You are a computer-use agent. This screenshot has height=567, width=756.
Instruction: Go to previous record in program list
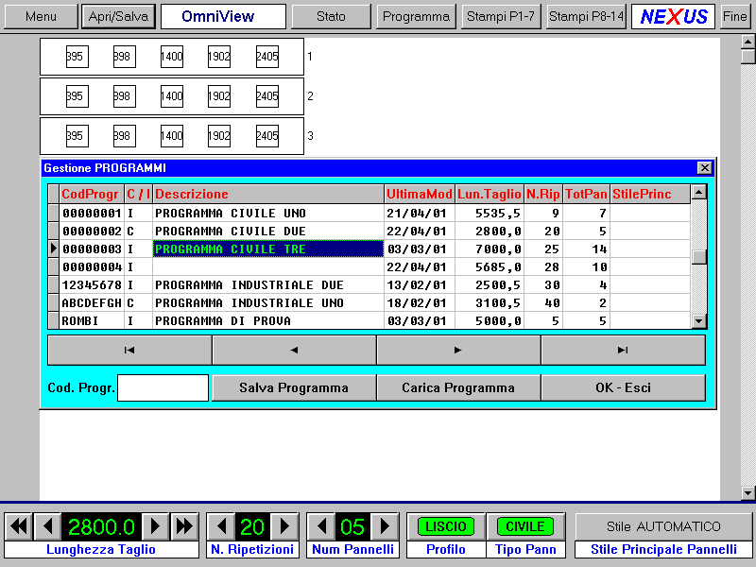point(294,350)
